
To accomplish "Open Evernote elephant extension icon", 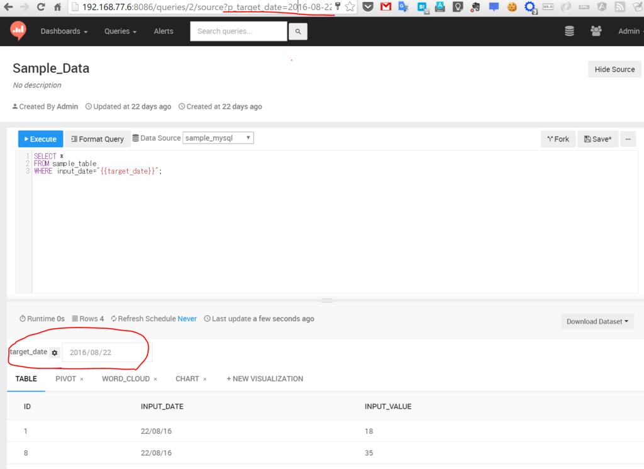I will click(475, 6).
